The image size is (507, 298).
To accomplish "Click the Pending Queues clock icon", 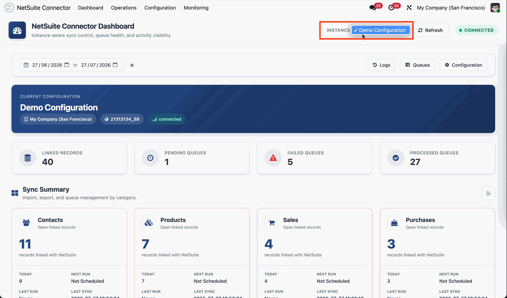I will click(150, 158).
